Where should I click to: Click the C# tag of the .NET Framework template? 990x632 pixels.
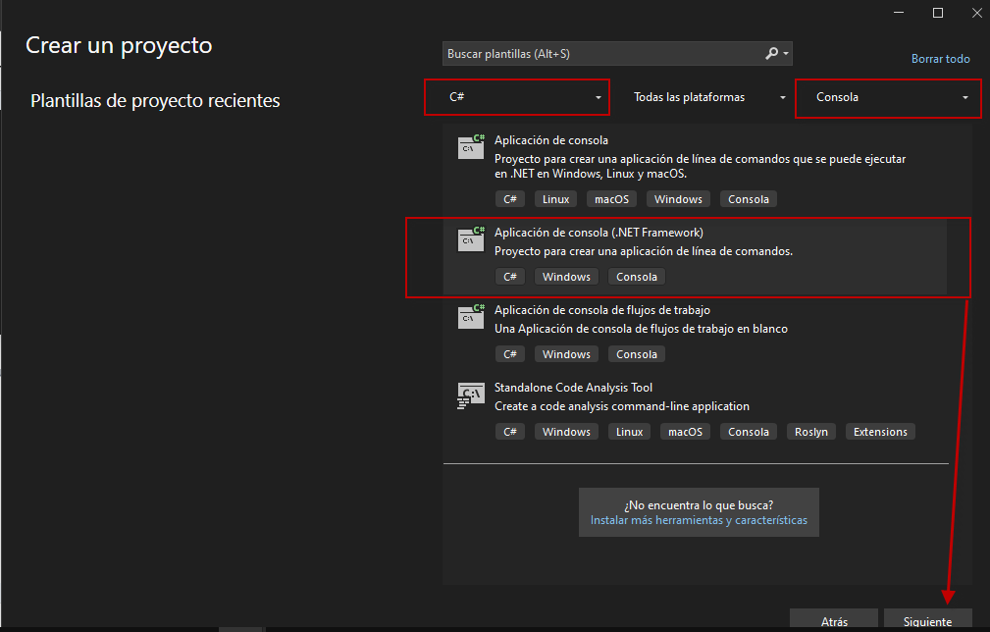click(x=510, y=277)
